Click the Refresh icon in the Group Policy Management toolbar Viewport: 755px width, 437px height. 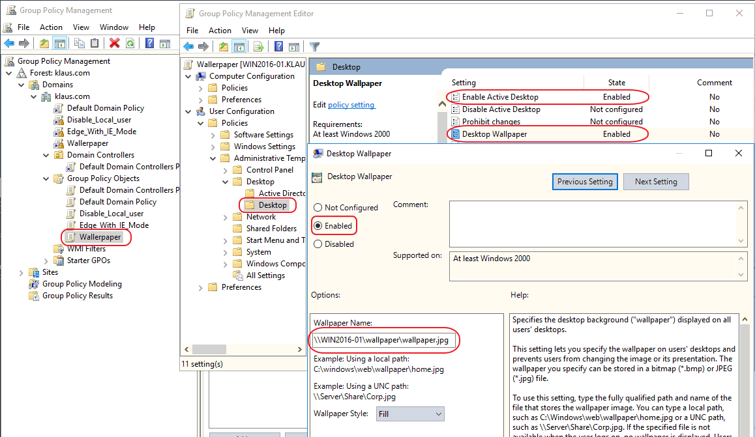(130, 44)
